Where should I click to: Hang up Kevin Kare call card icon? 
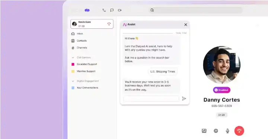(x=109, y=24)
